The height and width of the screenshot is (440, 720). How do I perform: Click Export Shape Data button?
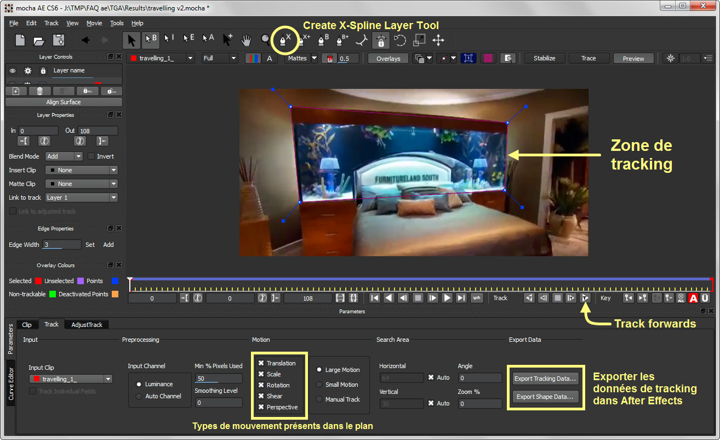[x=546, y=397]
